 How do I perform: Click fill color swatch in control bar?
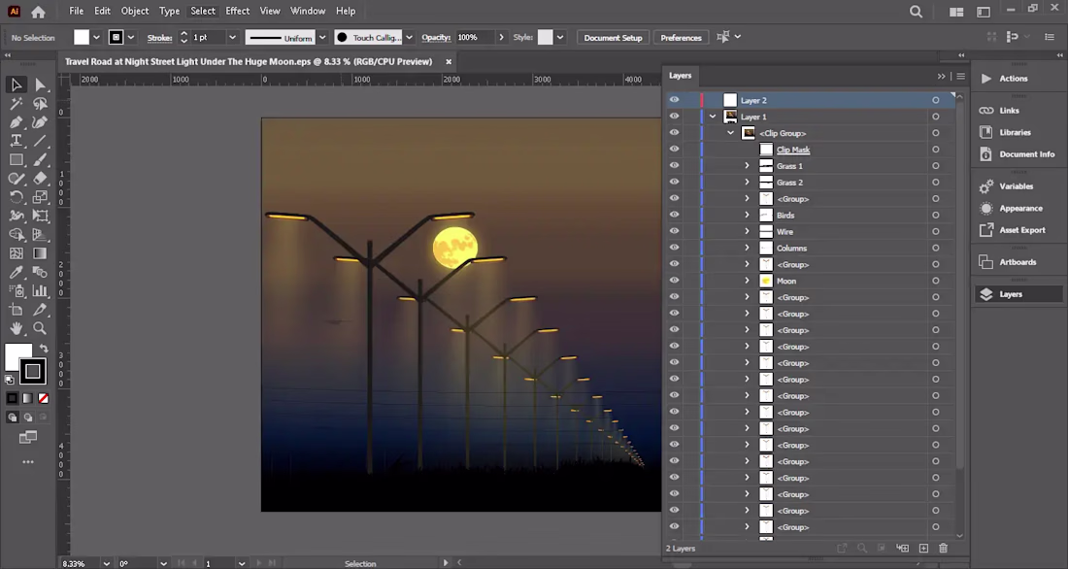click(82, 38)
